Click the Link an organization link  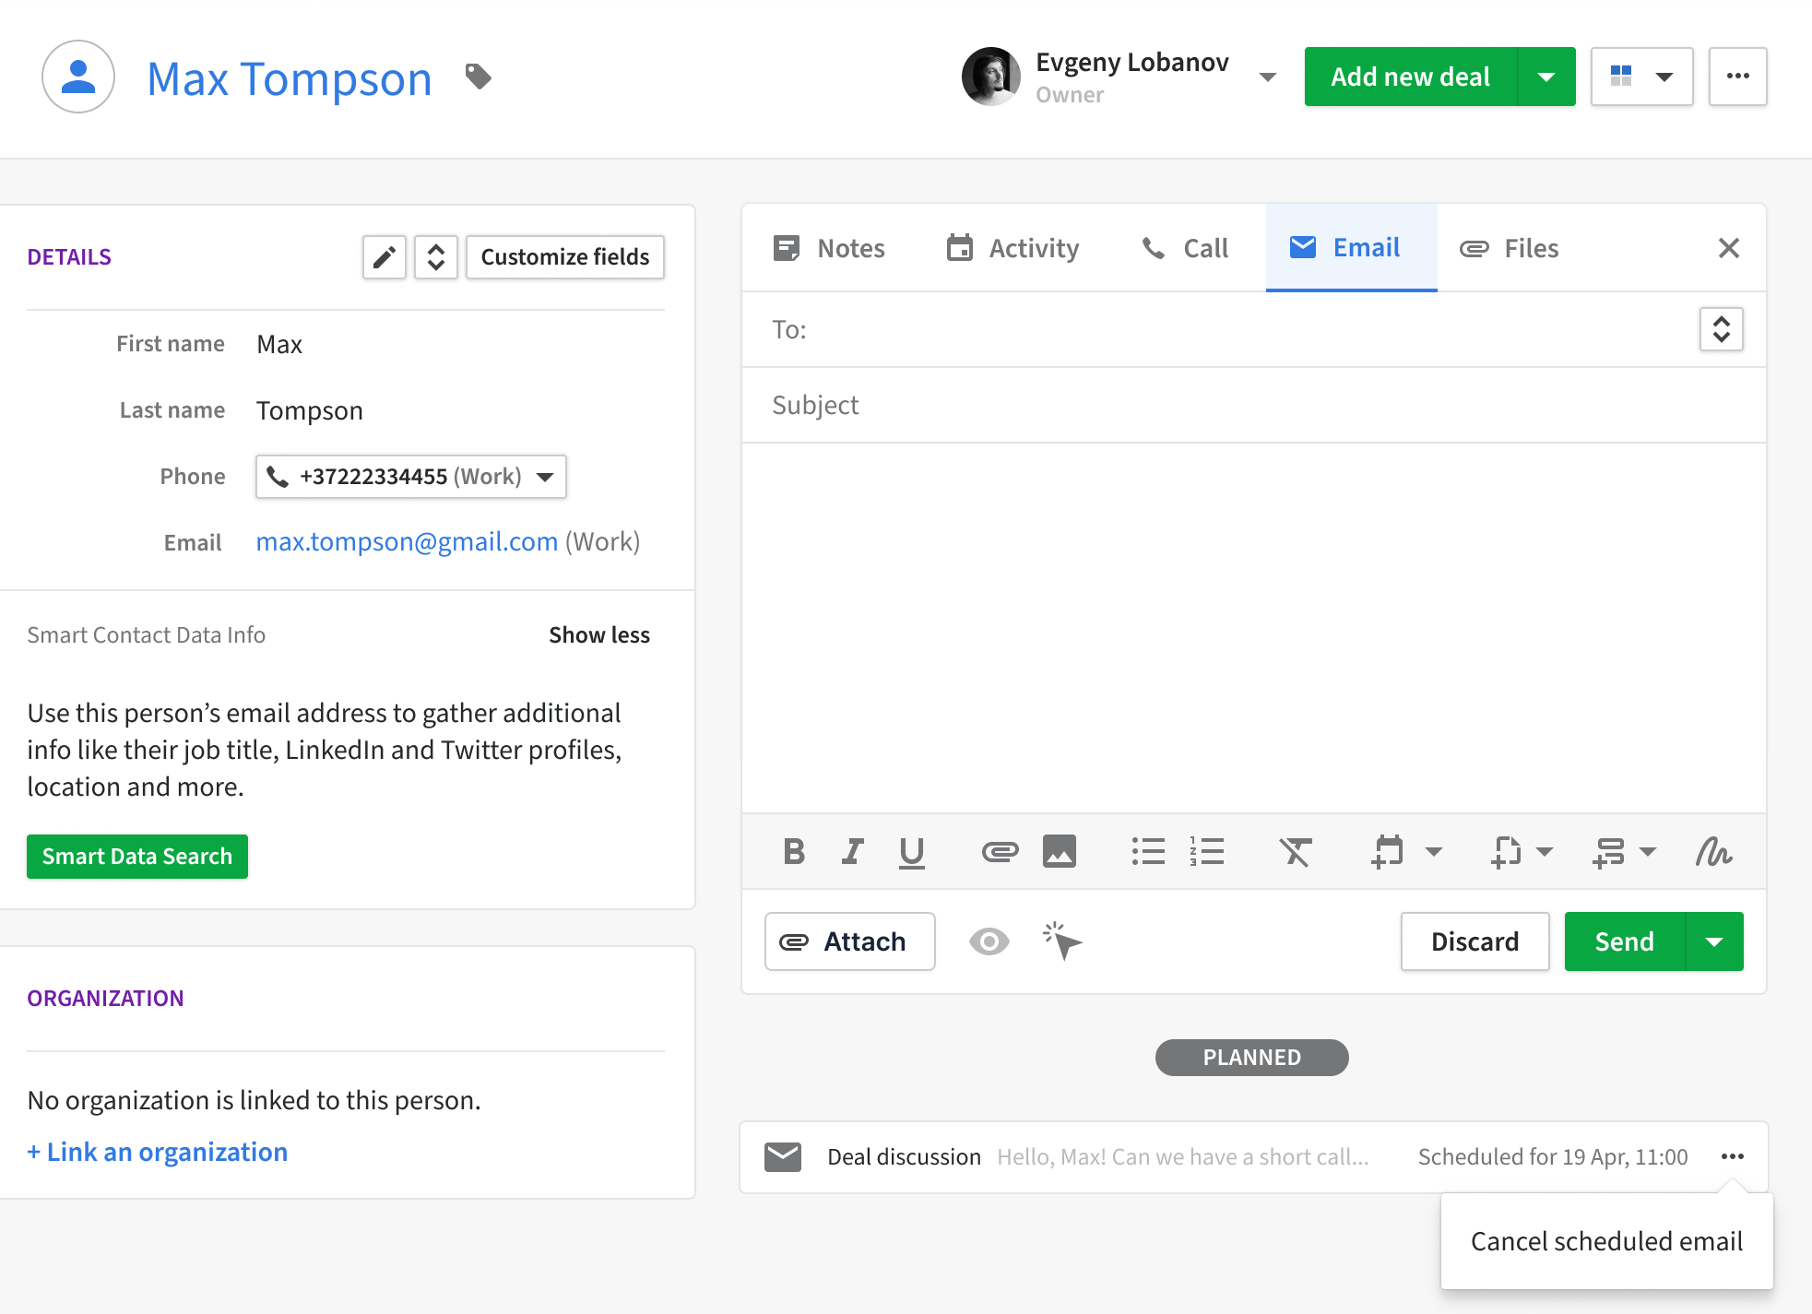pyautogui.click(x=158, y=1153)
